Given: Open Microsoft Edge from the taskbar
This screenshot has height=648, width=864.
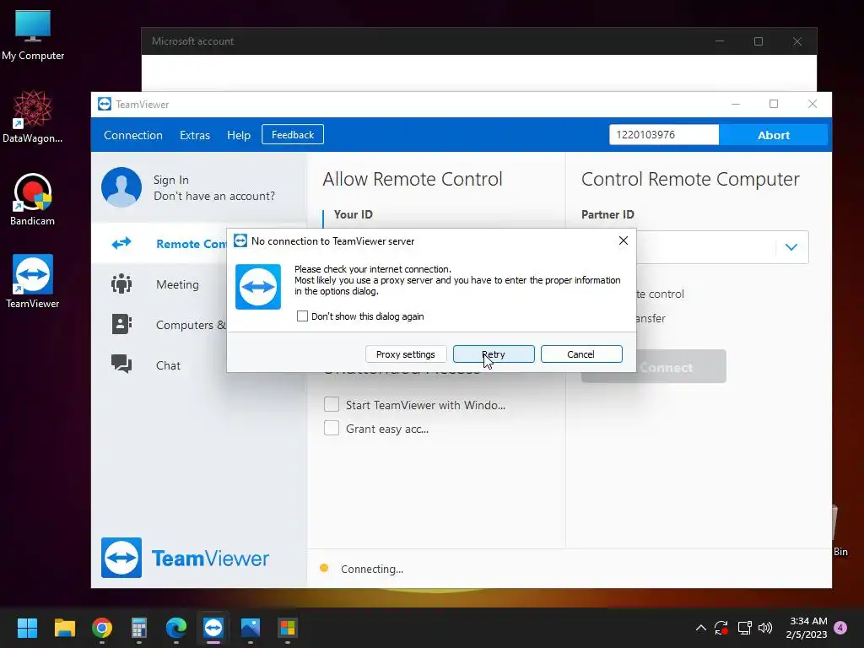Looking at the screenshot, I should 176,628.
